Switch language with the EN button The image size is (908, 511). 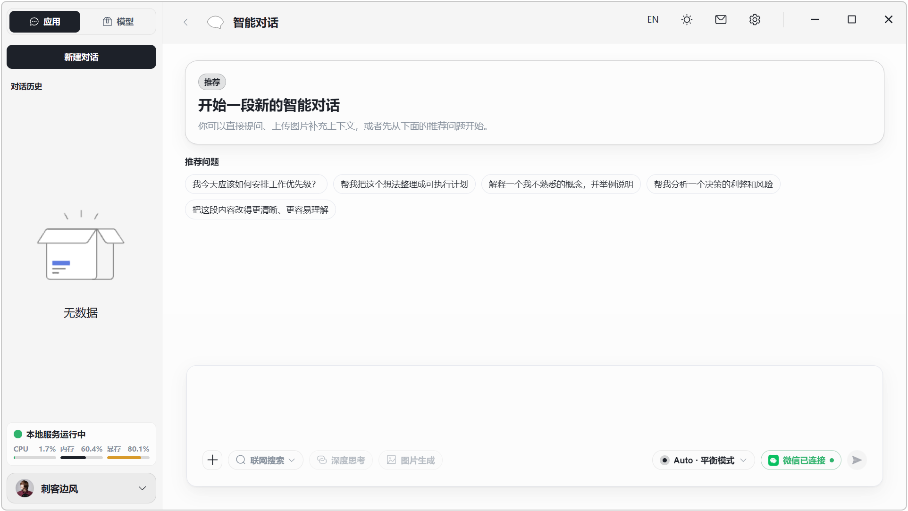click(653, 20)
